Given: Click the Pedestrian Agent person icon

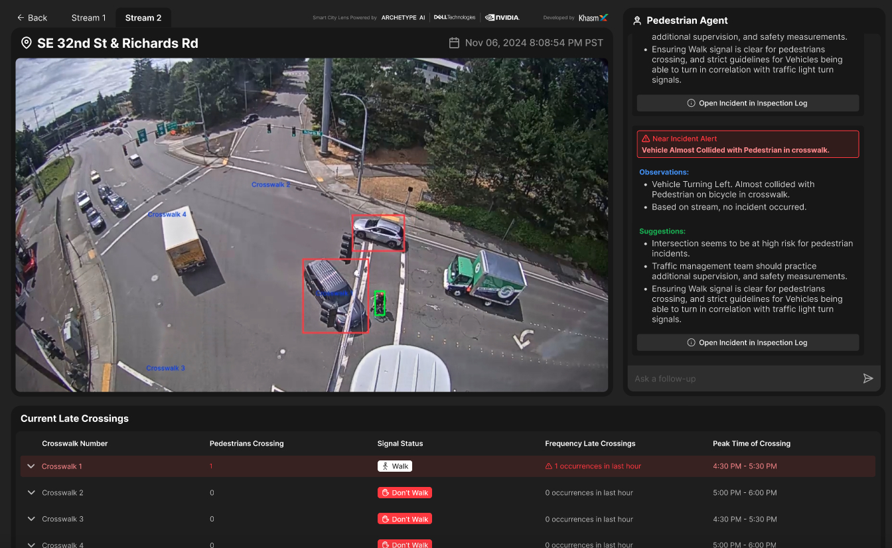Looking at the screenshot, I should point(637,21).
